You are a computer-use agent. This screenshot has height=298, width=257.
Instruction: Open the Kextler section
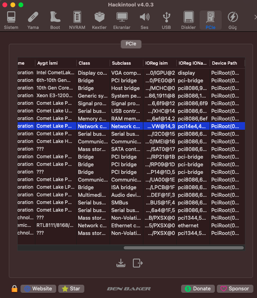click(99, 20)
